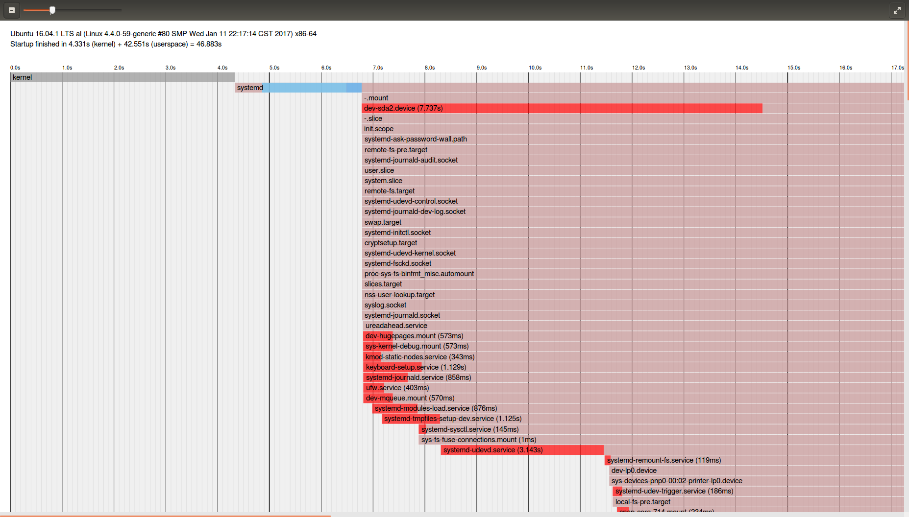
Task: Click systemd-remount-fs.service (119ms) bar
Action: pos(608,460)
